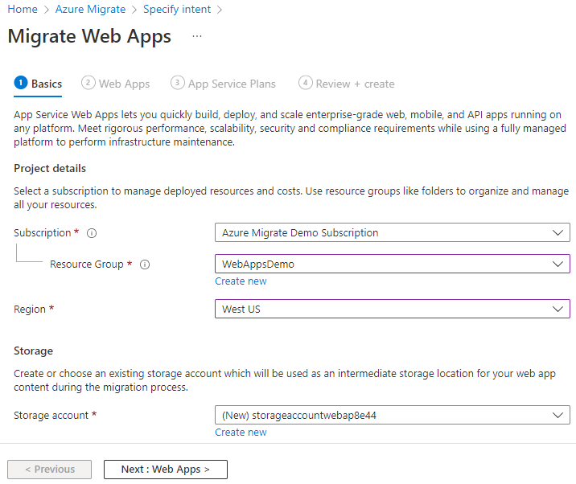Click the step 2 circle icon
Screen dimensions: 576x484
click(x=88, y=83)
